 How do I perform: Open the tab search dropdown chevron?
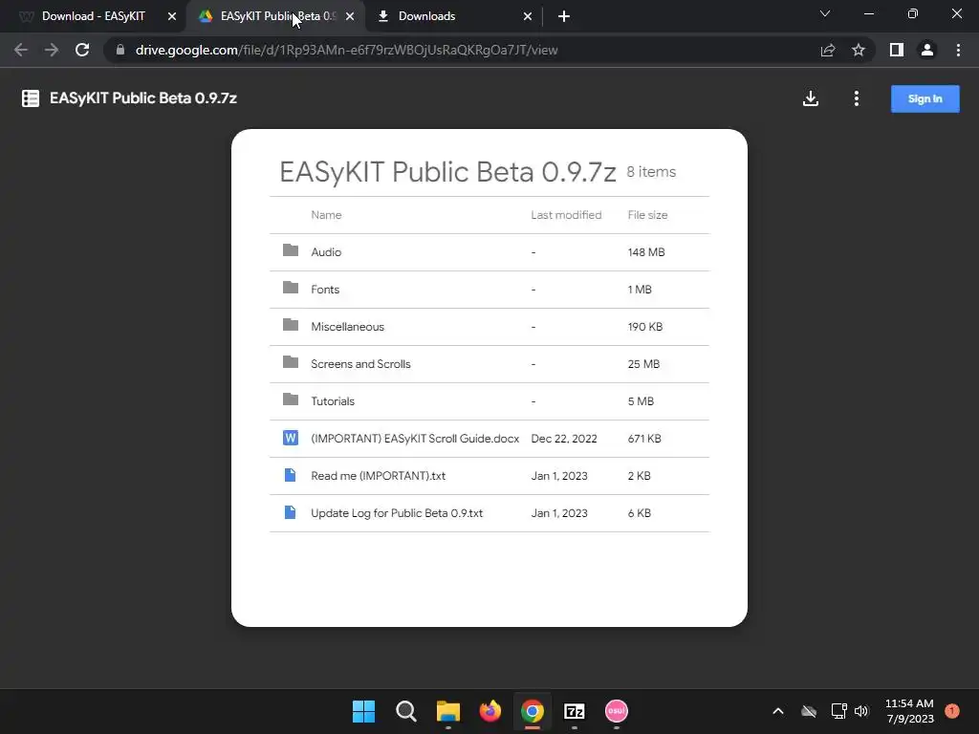click(825, 13)
